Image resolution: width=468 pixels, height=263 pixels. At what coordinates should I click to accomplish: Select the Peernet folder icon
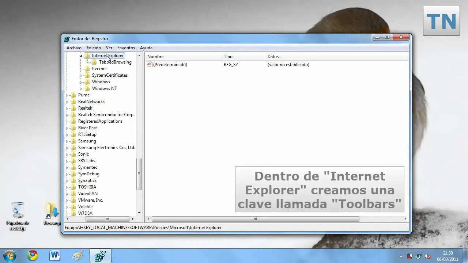[x=87, y=69]
